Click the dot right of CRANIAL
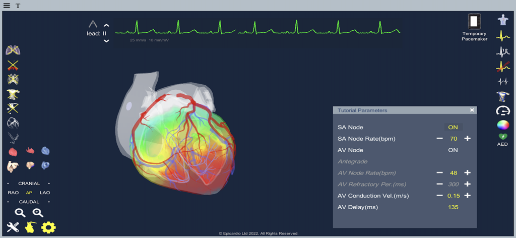 tap(49, 184)
